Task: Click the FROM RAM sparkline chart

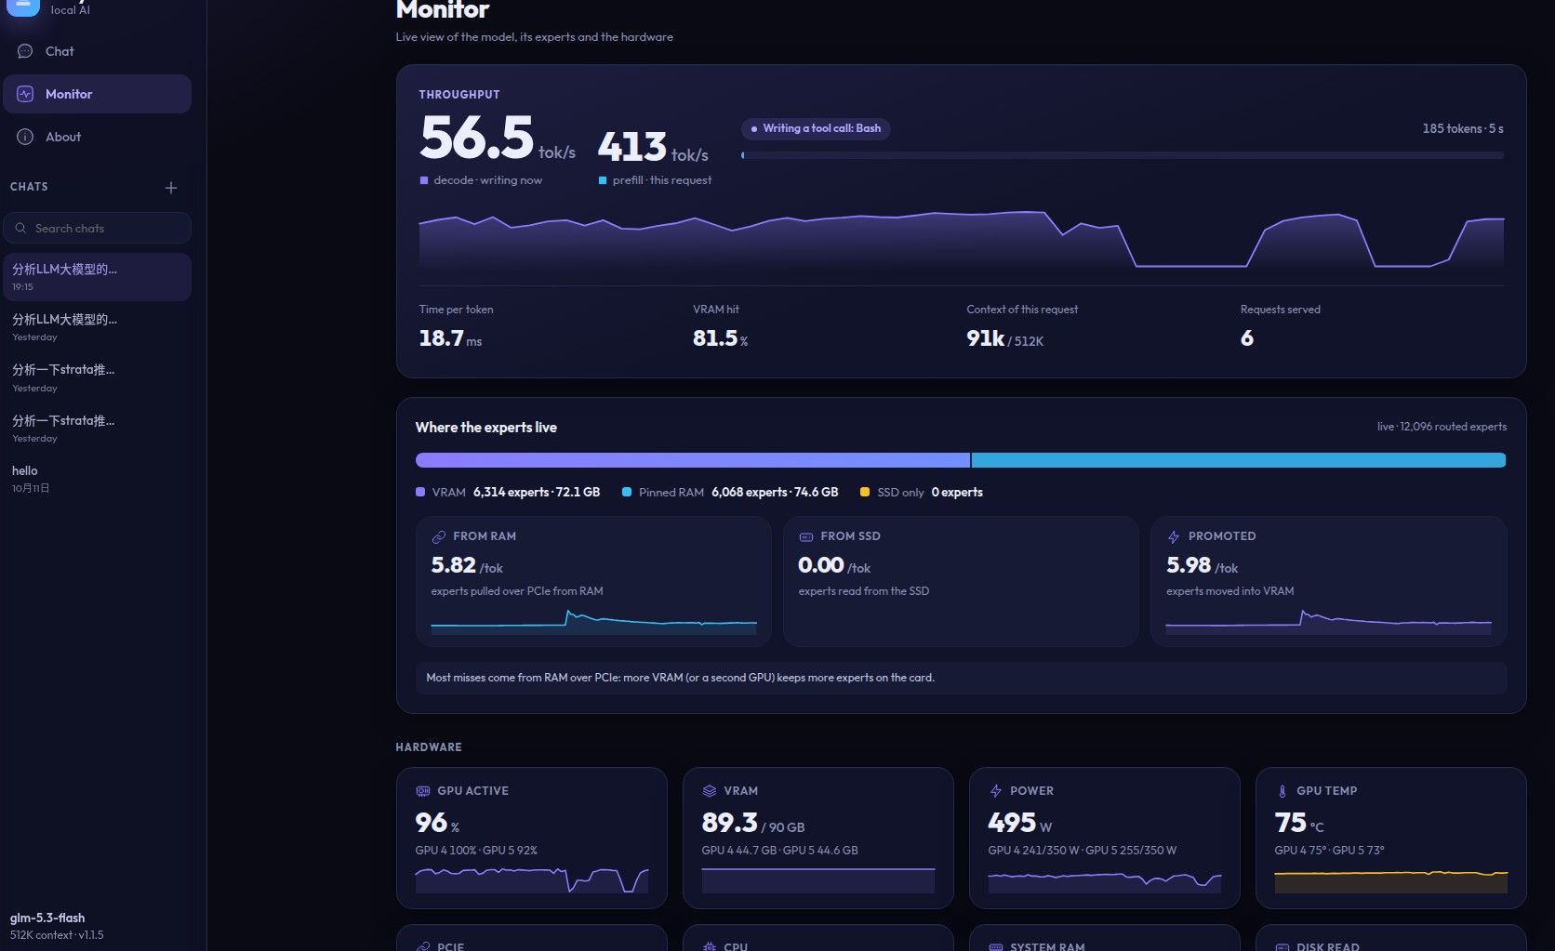Action: point(593,622)
